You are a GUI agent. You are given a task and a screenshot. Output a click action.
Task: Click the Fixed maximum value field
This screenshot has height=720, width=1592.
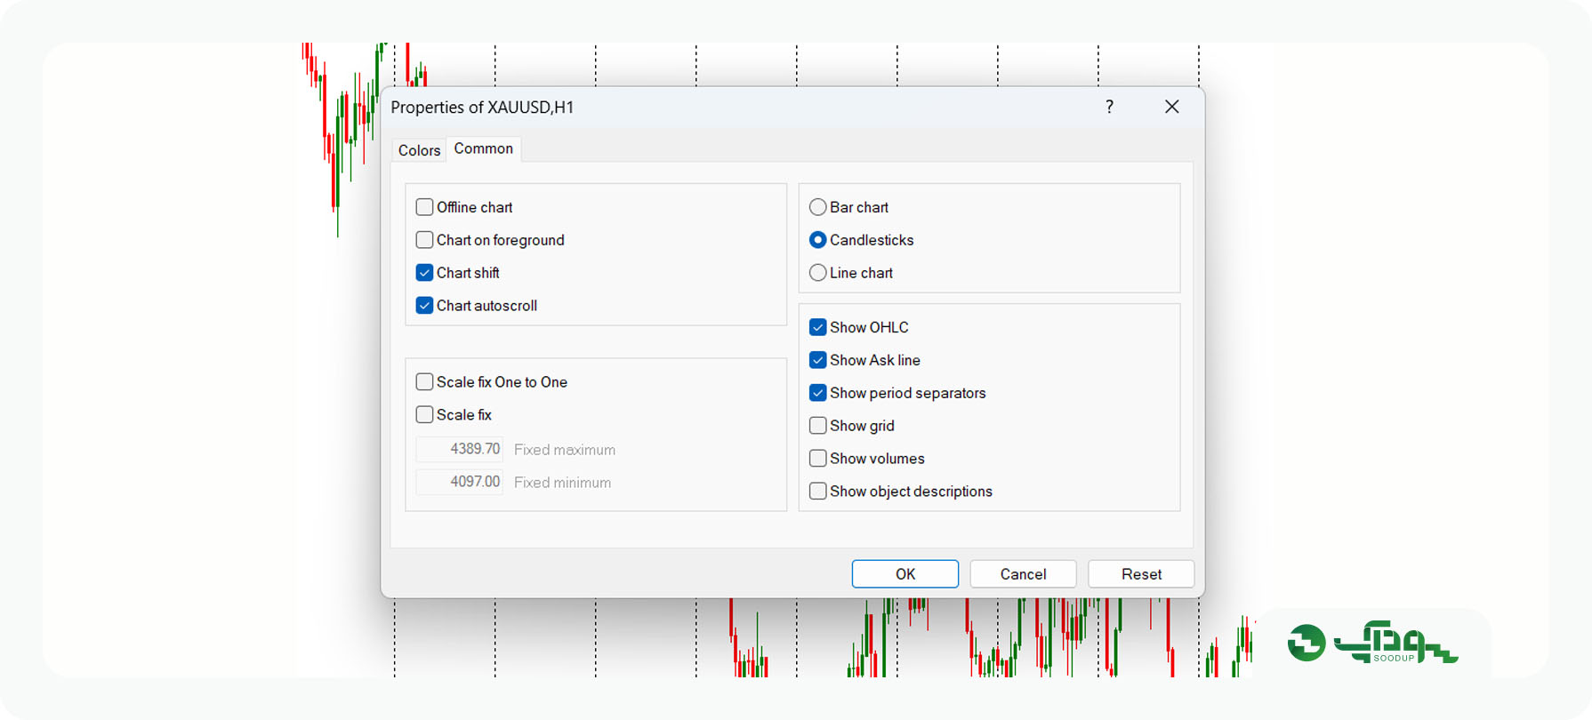coord(459,449)
